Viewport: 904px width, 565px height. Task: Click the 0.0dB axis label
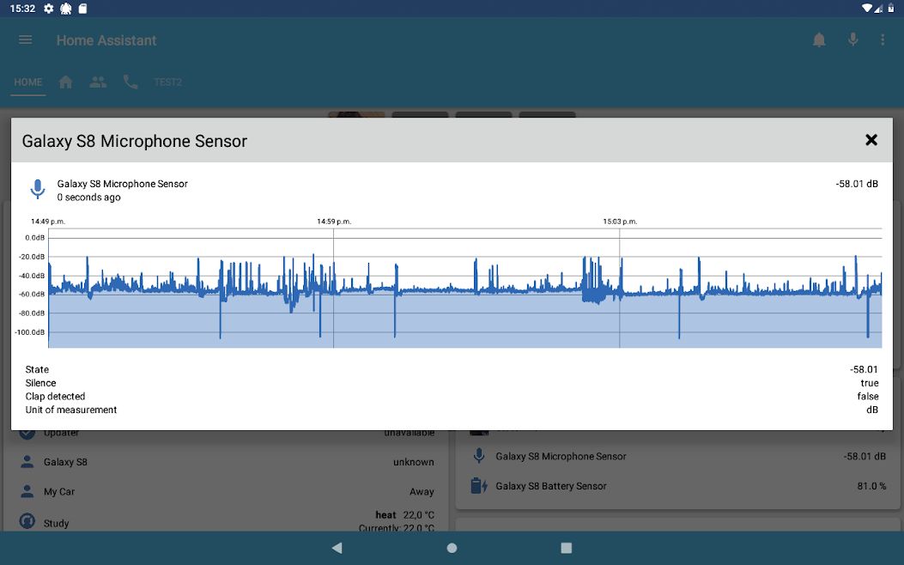point(34,238)
